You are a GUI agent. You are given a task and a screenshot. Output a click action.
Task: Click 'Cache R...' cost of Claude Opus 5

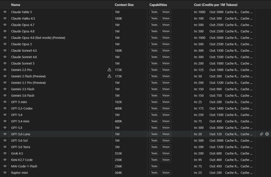(232, 44)
